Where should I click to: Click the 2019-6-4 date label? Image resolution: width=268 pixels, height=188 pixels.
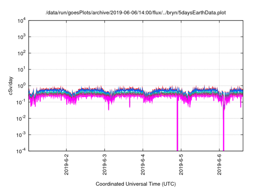[x=143, y=164]
